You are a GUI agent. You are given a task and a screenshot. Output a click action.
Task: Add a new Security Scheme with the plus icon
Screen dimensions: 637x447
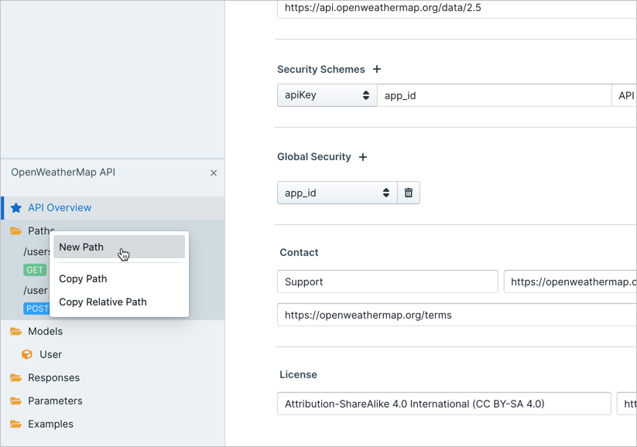(377, 69)
